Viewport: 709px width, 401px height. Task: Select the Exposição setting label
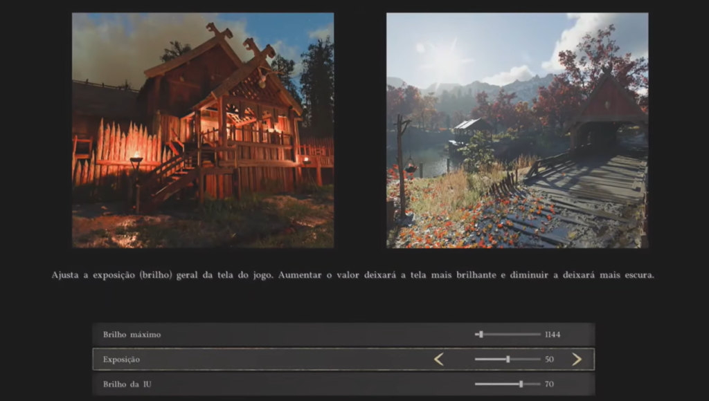click(x=121, y=360)
